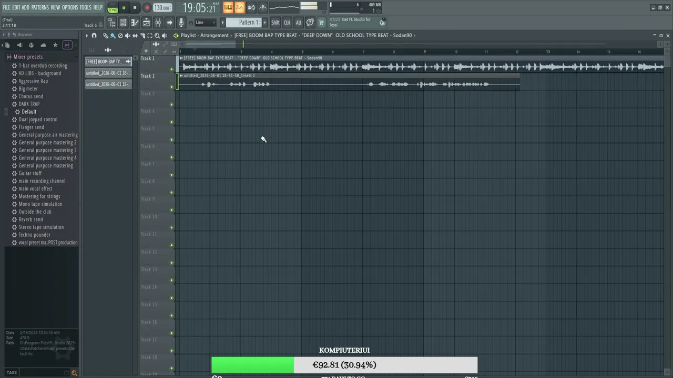Viewport: 673px width, 378px height.
Task: Open the ADD menu
Action: pyautogui.click(x=25, y=7)
